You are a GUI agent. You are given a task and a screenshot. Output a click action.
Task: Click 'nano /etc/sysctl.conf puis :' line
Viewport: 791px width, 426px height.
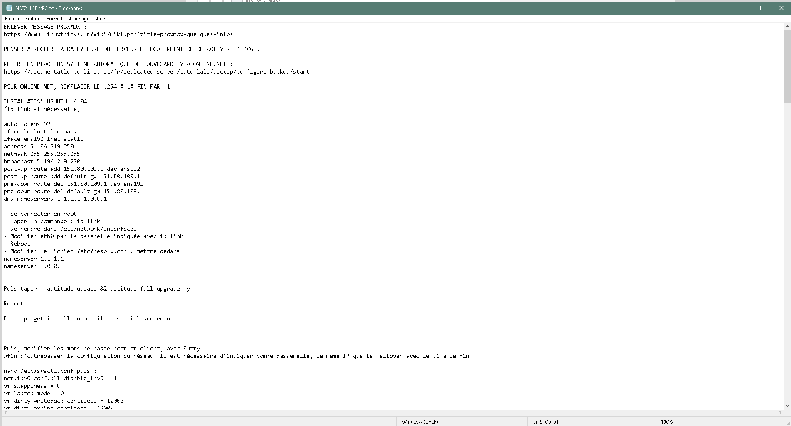(50, 371)
